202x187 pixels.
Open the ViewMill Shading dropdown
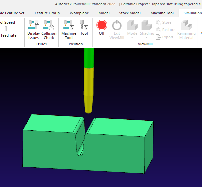[x=147, y=29]
